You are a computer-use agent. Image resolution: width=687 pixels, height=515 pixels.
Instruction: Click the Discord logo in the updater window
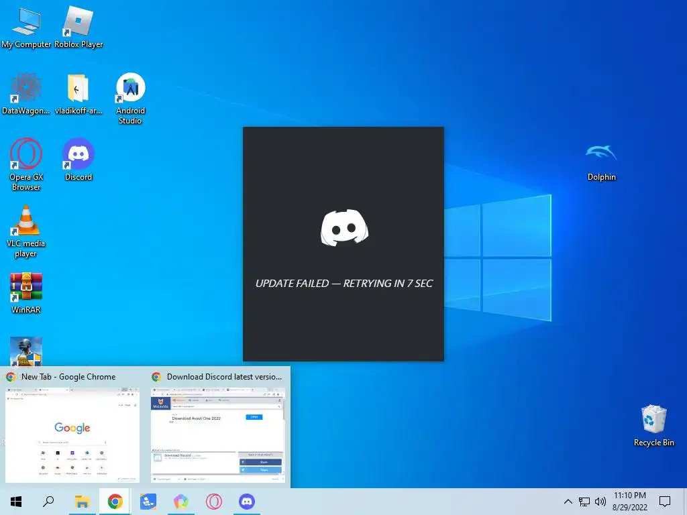click(x=344, y=228)
